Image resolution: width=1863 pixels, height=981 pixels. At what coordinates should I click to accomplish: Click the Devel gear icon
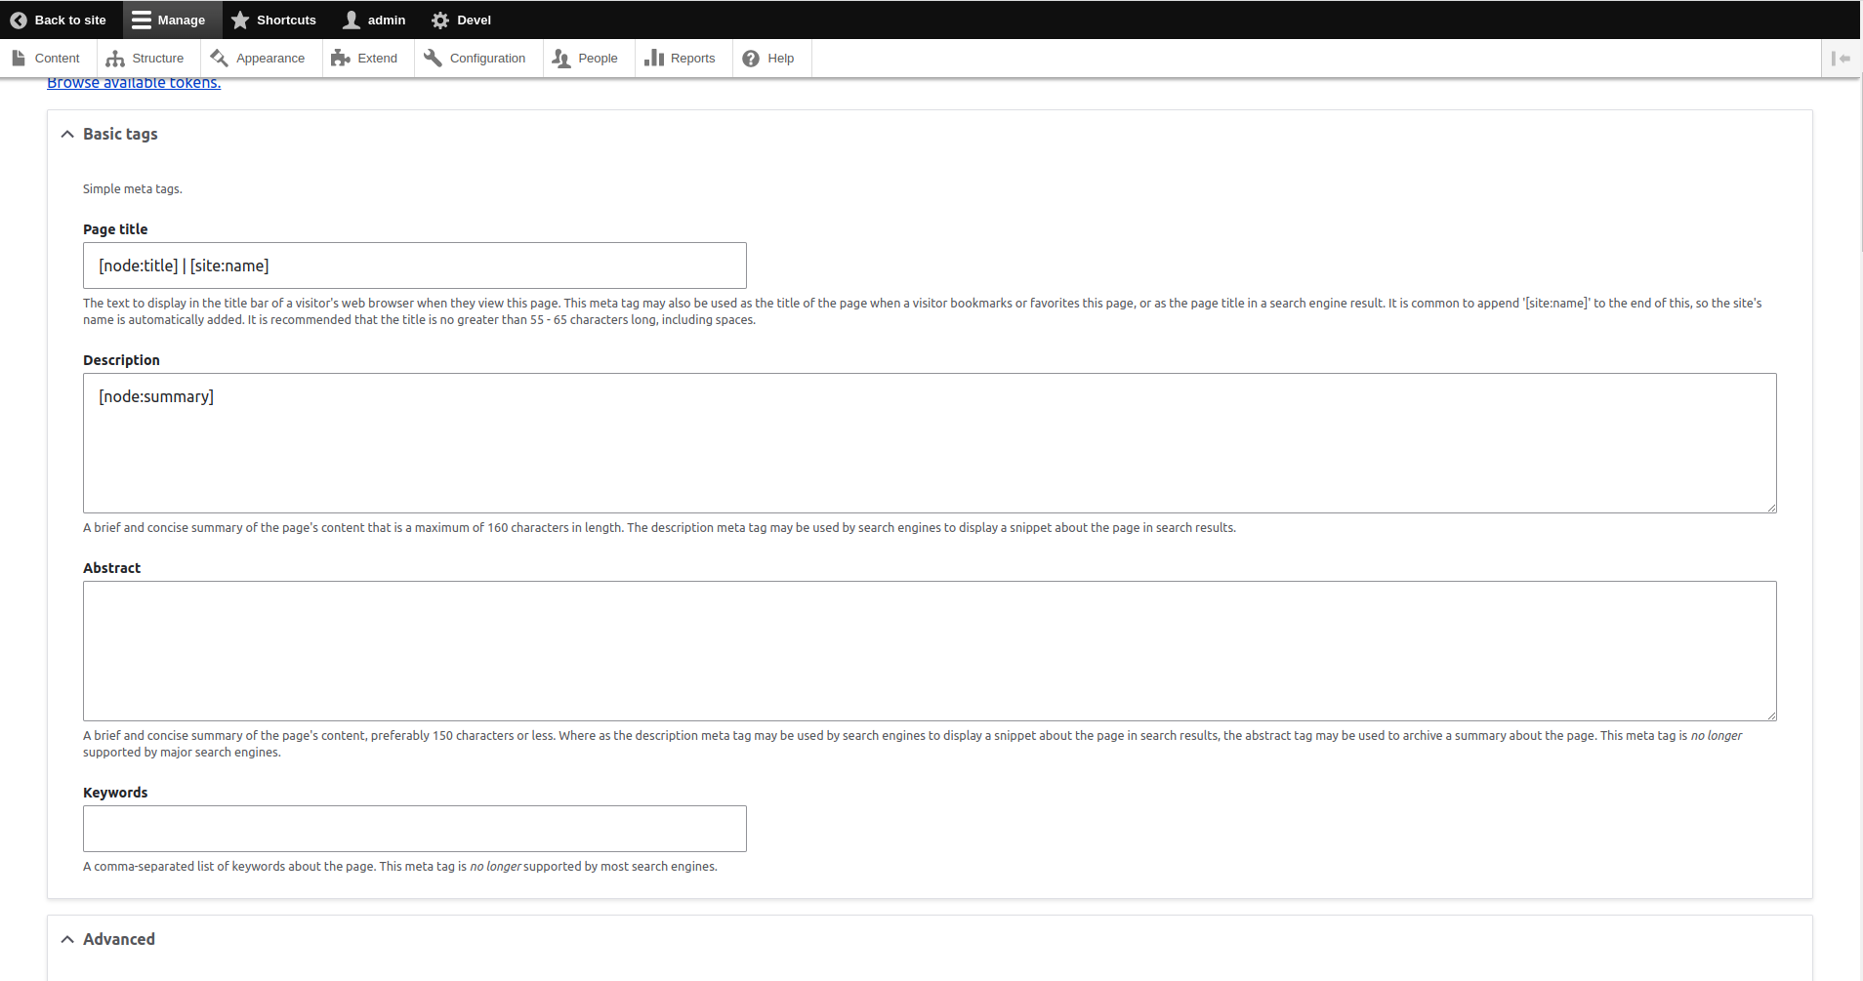point(440,20)
